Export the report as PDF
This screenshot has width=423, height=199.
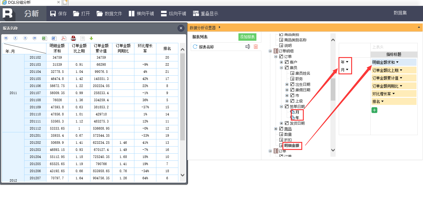point(63,38)
